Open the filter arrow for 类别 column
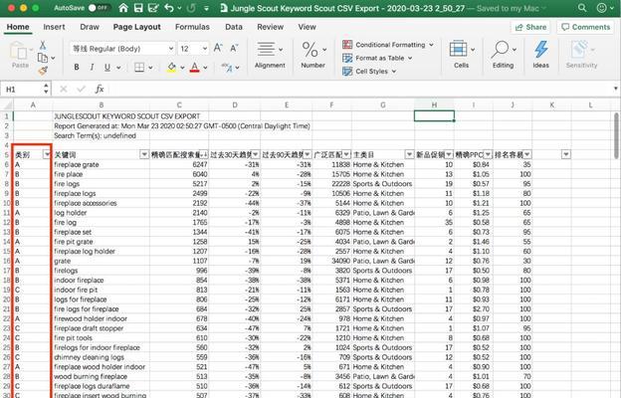 (47, 154)
